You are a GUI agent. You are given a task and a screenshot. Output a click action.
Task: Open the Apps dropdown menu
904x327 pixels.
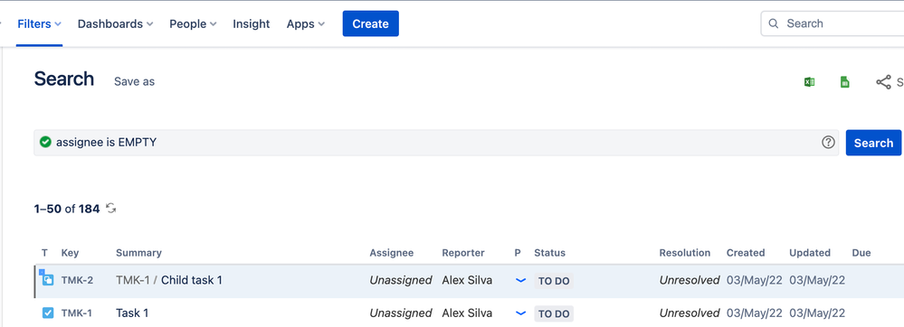point(306,23)
